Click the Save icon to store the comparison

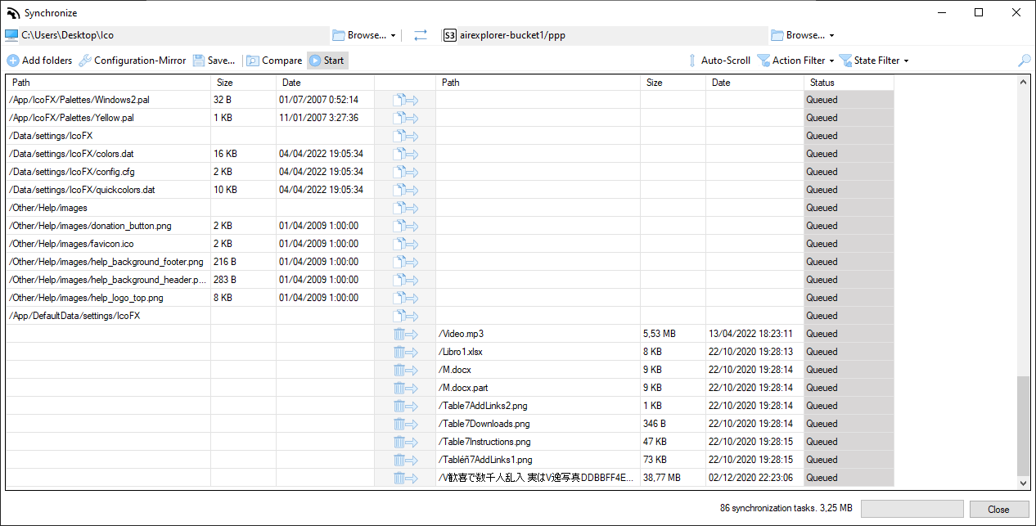(198, 60)
